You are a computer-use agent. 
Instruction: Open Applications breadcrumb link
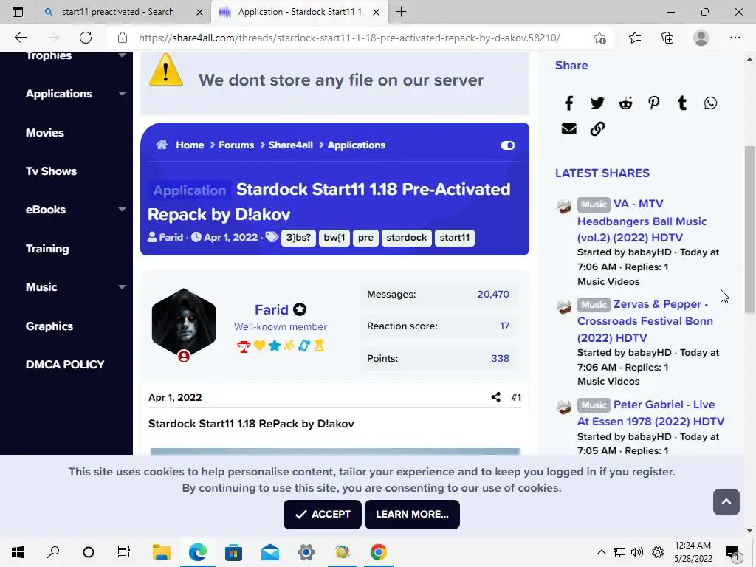click(357, 145)
